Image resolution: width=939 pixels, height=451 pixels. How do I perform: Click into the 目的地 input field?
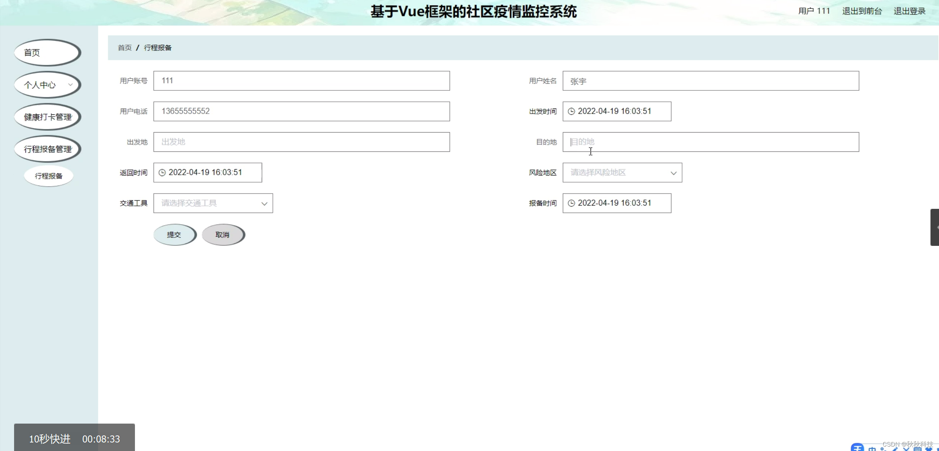click(710, 142)
